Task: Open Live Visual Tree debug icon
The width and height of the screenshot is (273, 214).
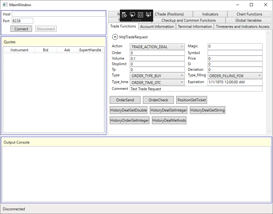Action: pos(124,15)
